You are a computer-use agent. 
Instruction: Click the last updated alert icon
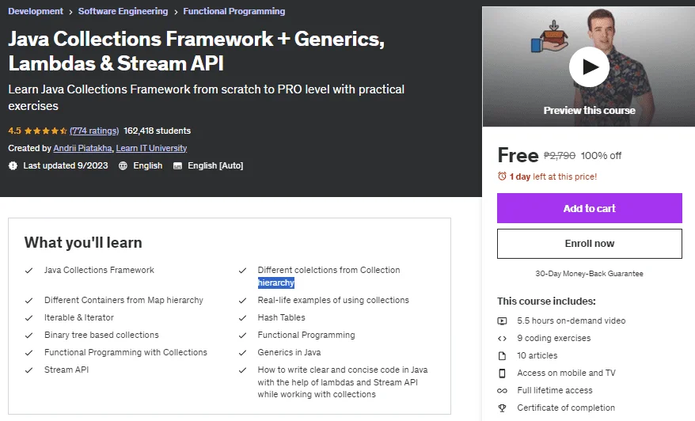13,165
